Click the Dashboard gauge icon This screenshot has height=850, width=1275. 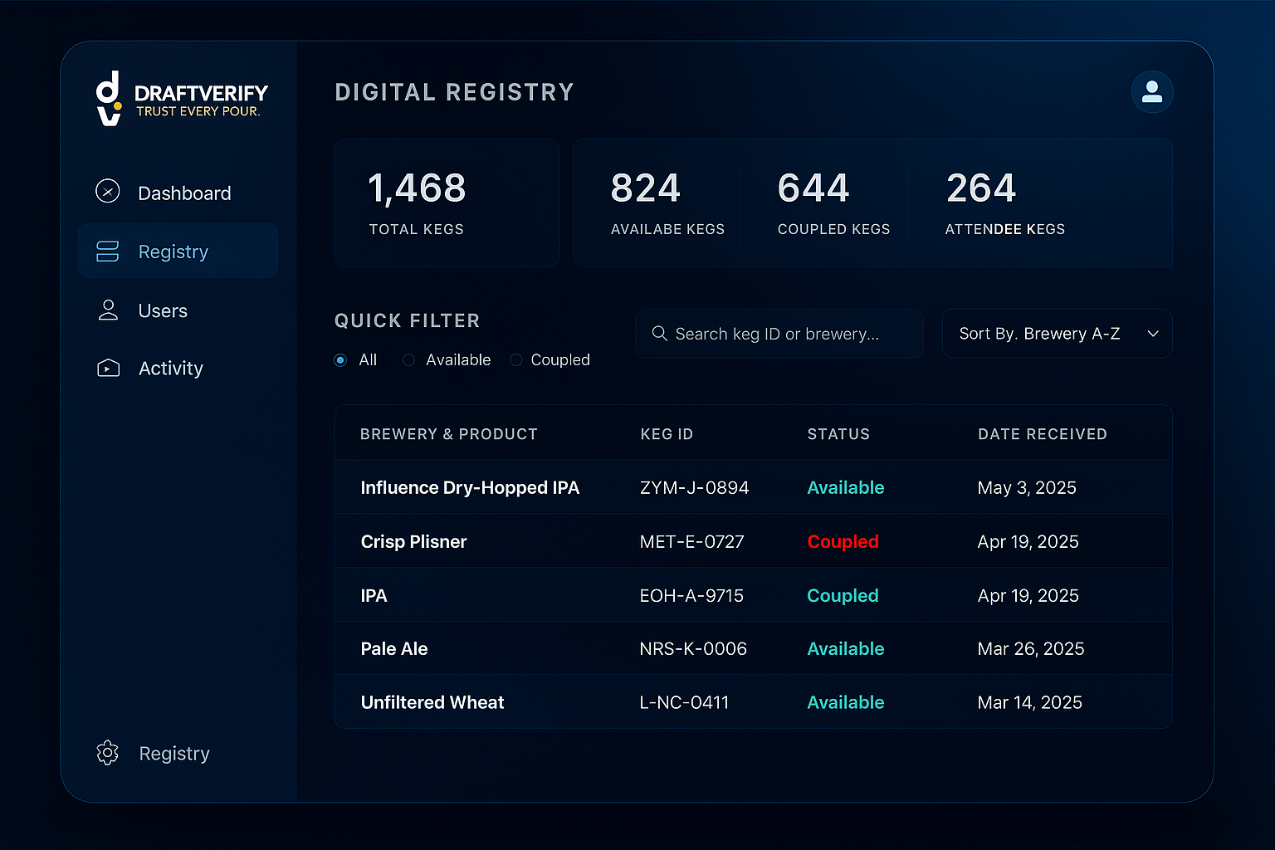pos(108,192)
